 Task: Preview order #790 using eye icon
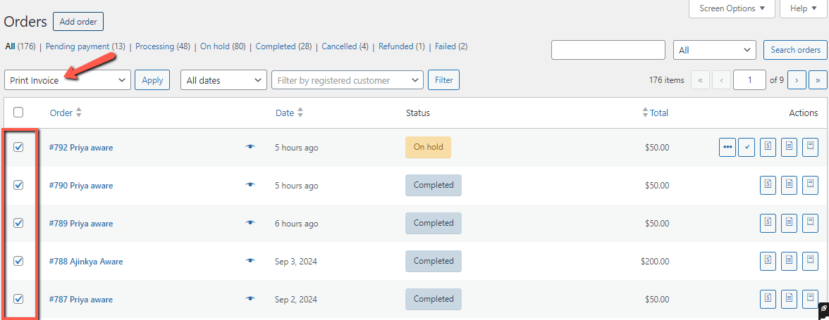point(250,185)
